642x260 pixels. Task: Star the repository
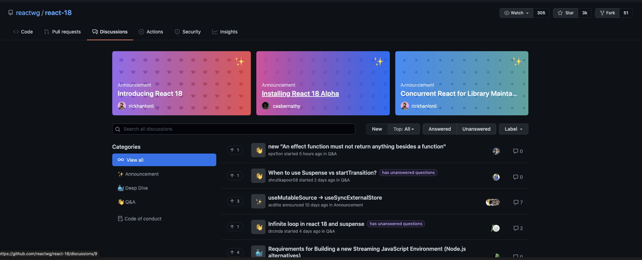pos(566,13)
